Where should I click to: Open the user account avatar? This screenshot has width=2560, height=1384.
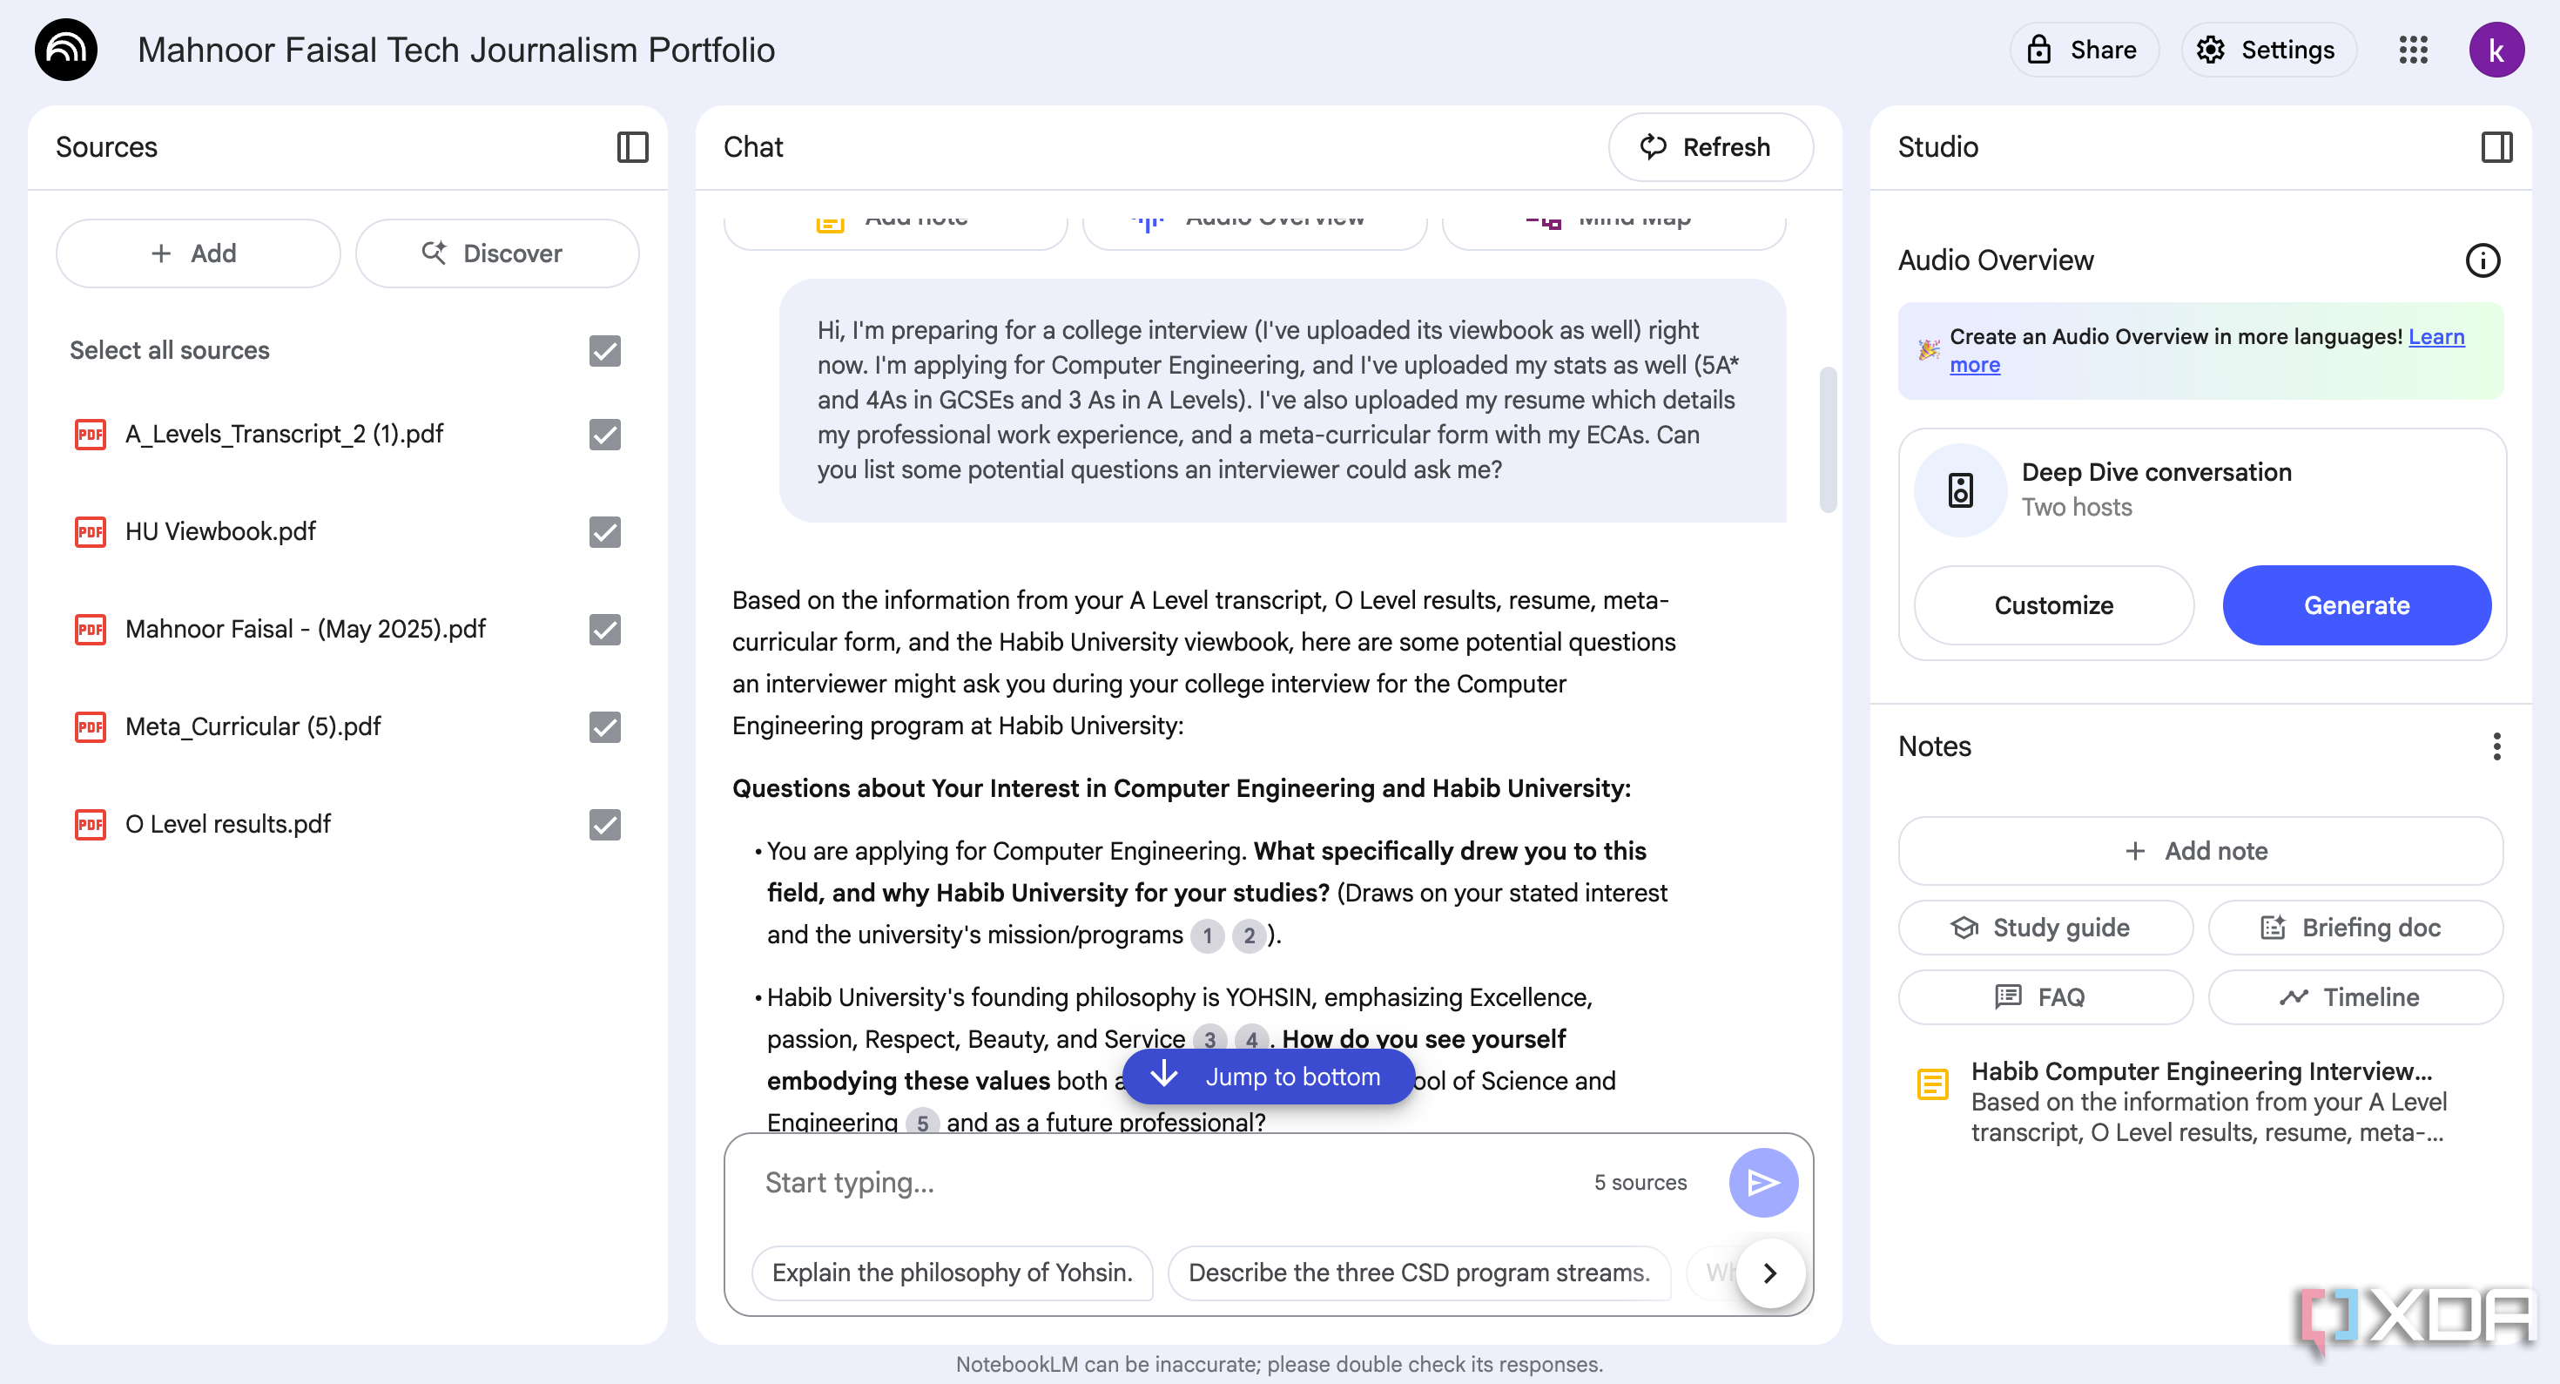pos(2496,50)
